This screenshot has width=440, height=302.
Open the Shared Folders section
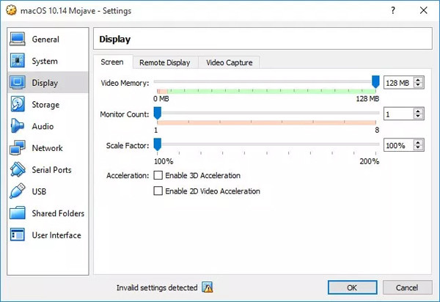58,213
